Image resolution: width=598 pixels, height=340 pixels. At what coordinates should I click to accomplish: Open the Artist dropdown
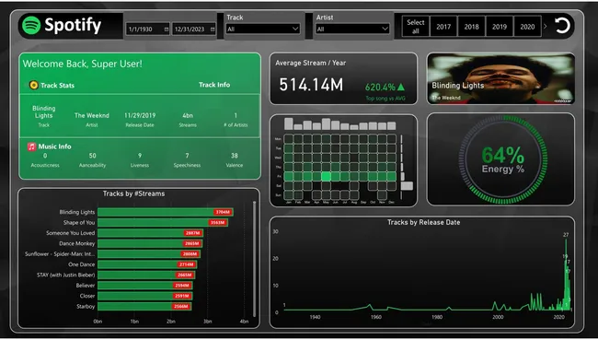click(352, 29)
